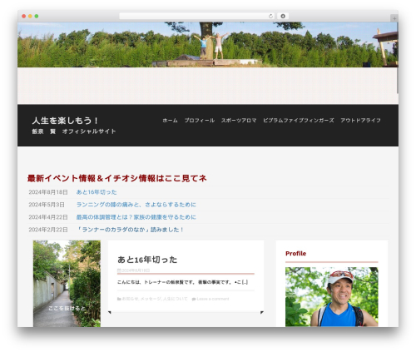This screenshot has width=416, height=352.
Task: Open the ビブラムファイブフィンガーズ menu item
Action: coord(299,121)
